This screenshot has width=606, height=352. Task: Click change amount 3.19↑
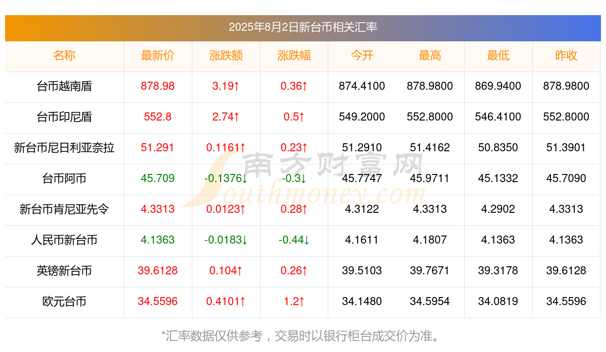(x=226, y=86)
